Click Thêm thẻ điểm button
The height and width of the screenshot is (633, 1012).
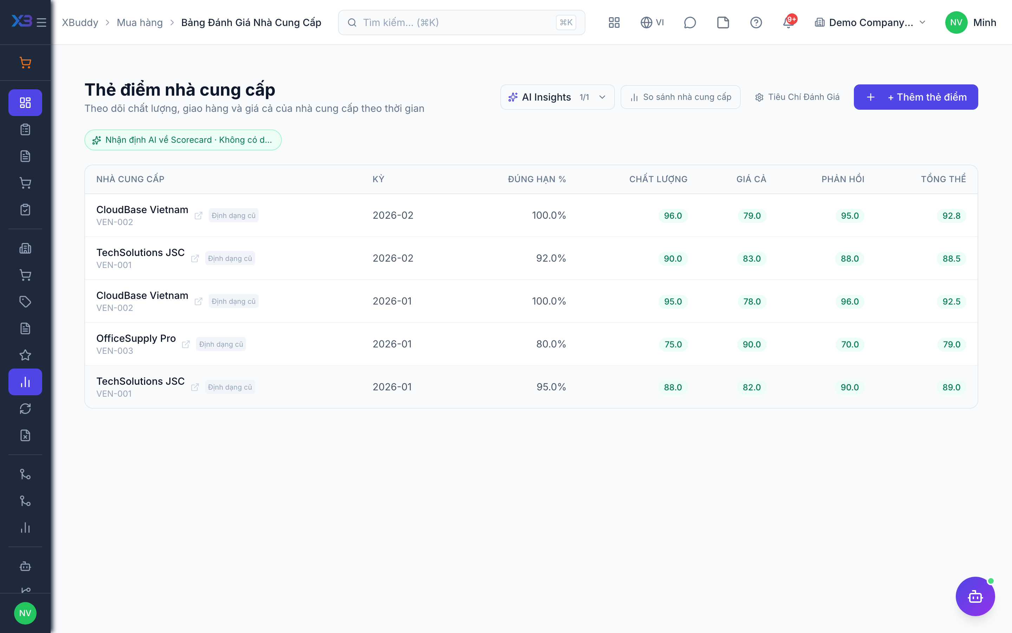click(915, 97)
